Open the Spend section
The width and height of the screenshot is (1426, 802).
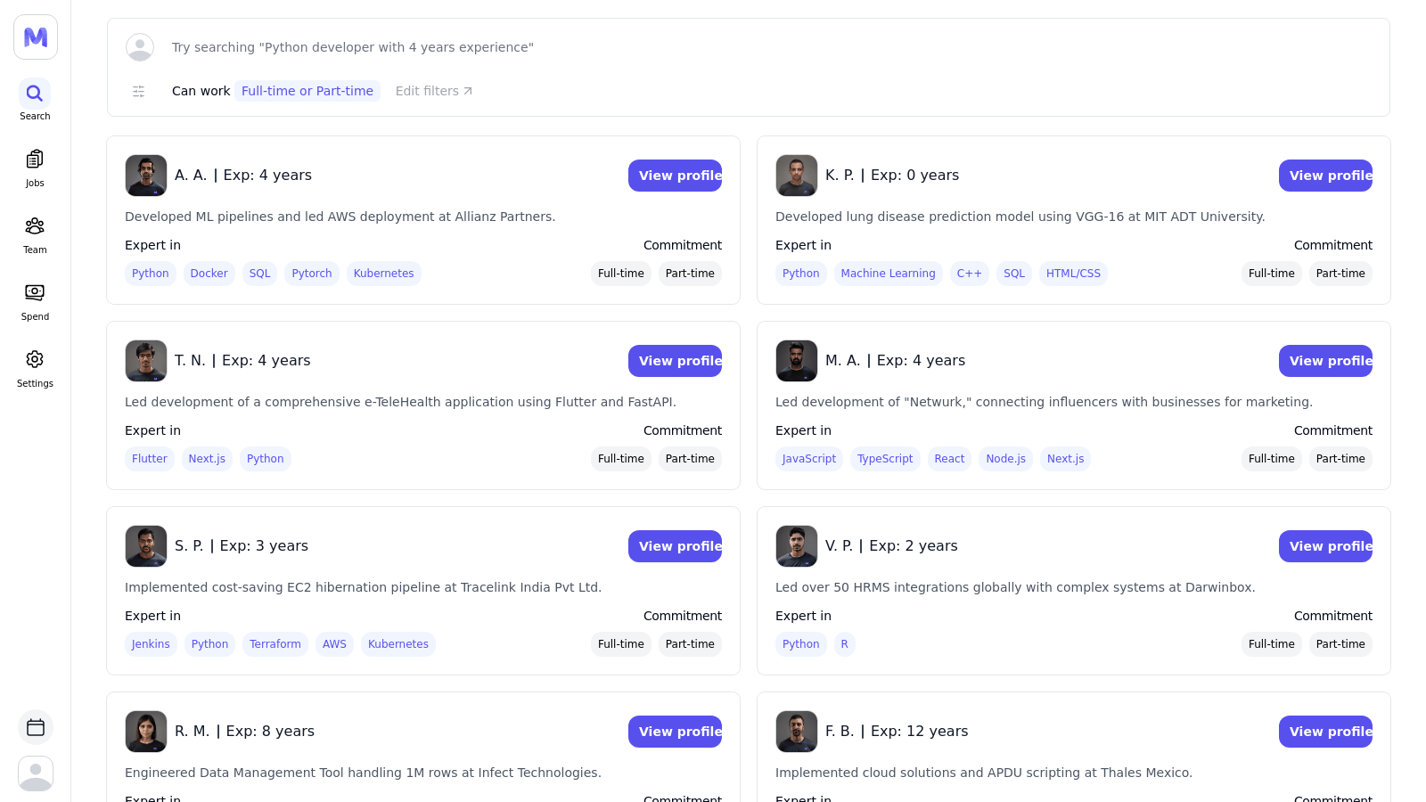tap(35, 301)
